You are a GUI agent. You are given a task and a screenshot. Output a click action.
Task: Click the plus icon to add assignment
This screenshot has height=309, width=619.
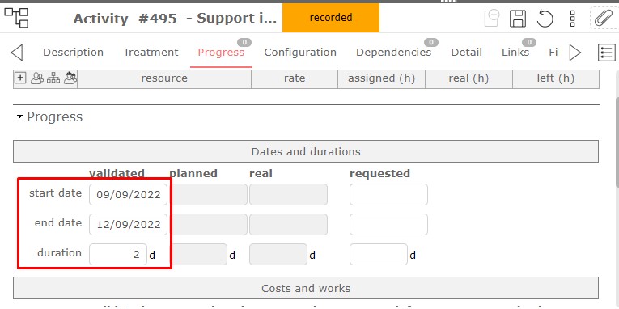(x=20, y=78)
